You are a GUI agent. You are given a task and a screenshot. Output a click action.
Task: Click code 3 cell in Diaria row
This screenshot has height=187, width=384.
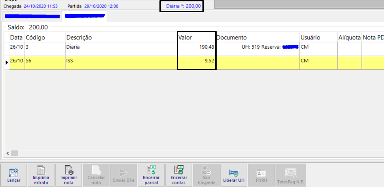[45, 49]
